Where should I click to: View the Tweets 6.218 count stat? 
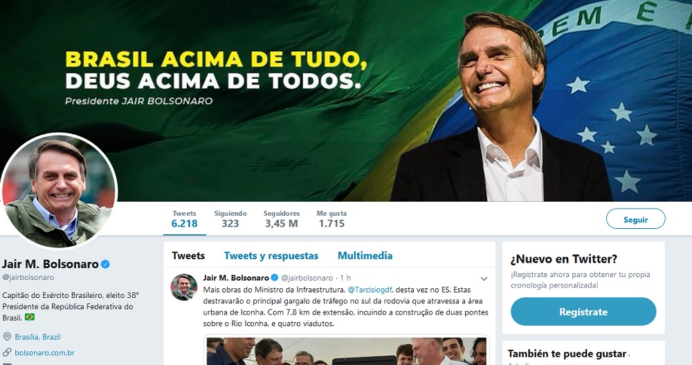coord(185,218)
